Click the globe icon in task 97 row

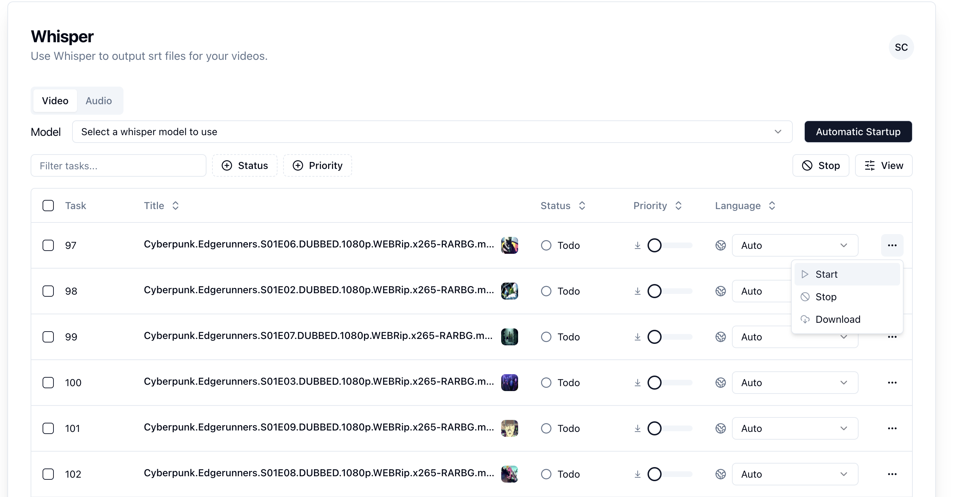pos(720,245)
